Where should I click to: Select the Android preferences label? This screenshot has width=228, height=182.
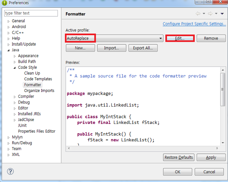(x=19, y=27)
